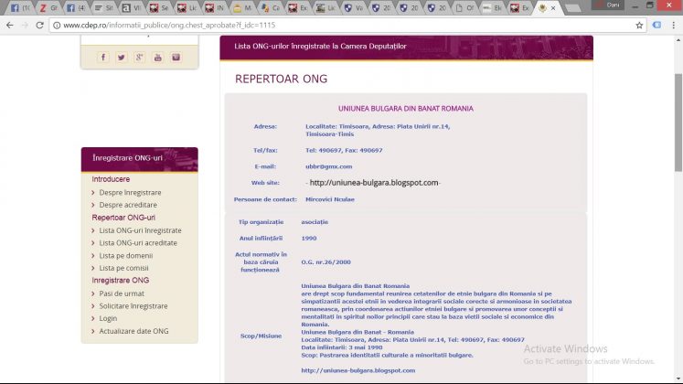
Task: Bookmark this page with star icon
Action: pos(639,25)
